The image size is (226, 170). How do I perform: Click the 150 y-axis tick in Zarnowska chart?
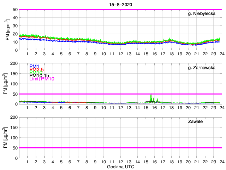(x=13, y=73)
